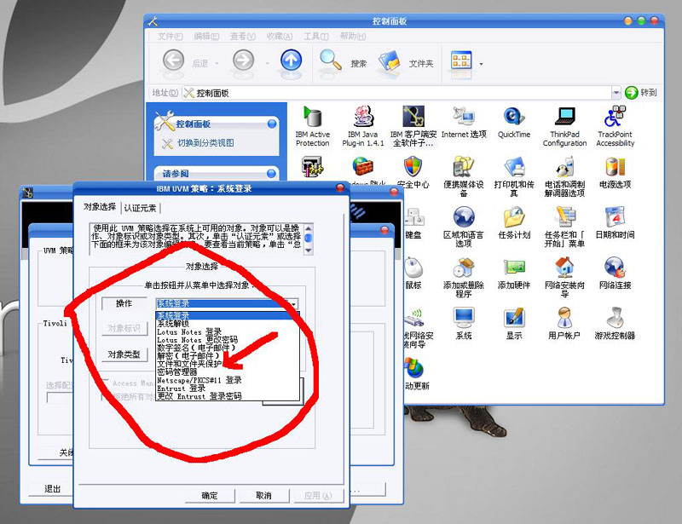
Task: Open 任务栏和开始菜单 icon
Action: pos(564,227)
